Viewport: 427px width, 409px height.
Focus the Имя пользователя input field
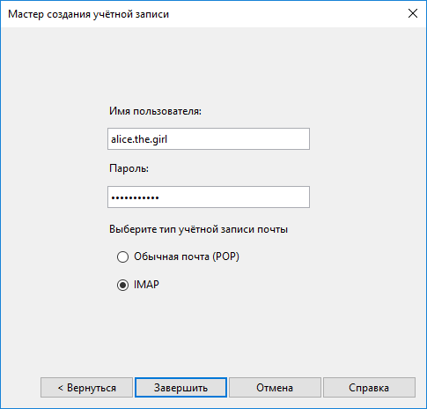point(209,138)
